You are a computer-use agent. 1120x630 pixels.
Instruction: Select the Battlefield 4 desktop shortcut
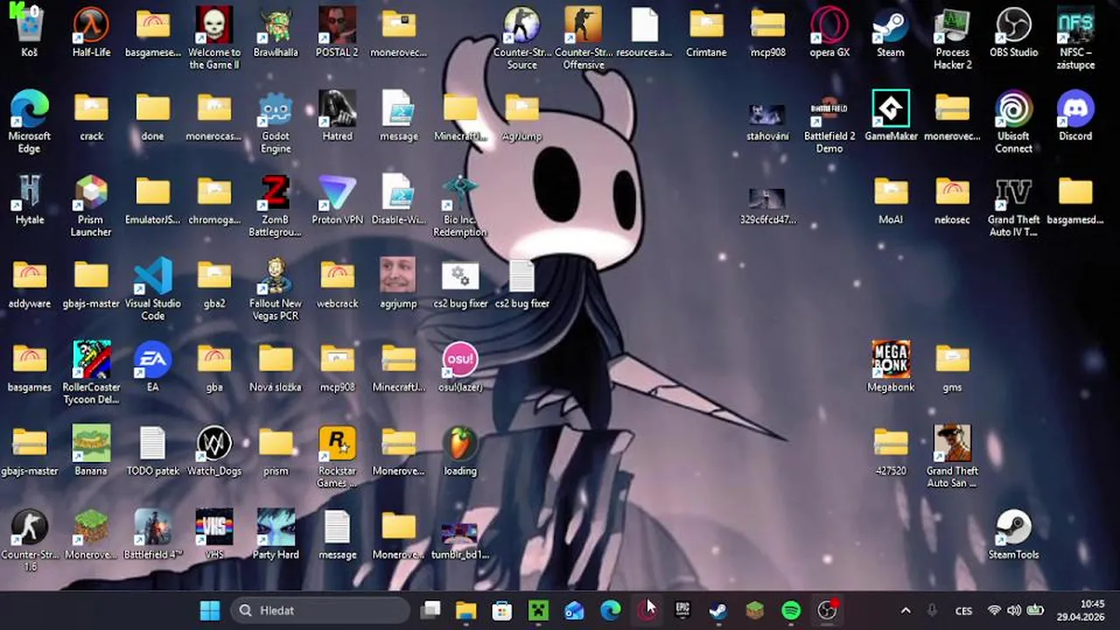pos(152,535)
